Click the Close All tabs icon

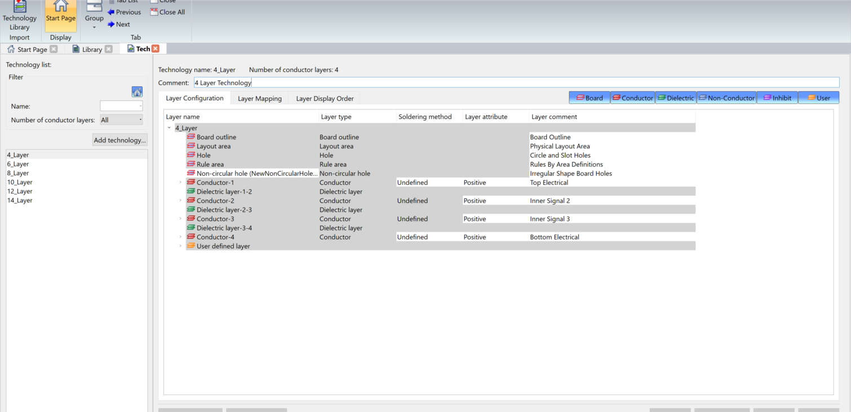154,12
